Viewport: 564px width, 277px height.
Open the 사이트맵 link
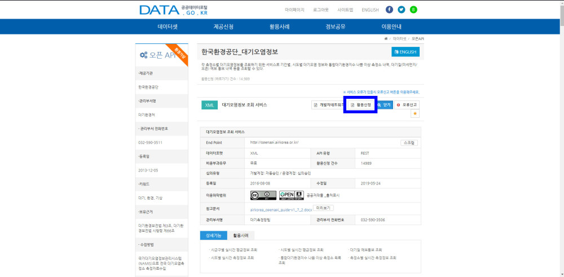tap(345, 10)
